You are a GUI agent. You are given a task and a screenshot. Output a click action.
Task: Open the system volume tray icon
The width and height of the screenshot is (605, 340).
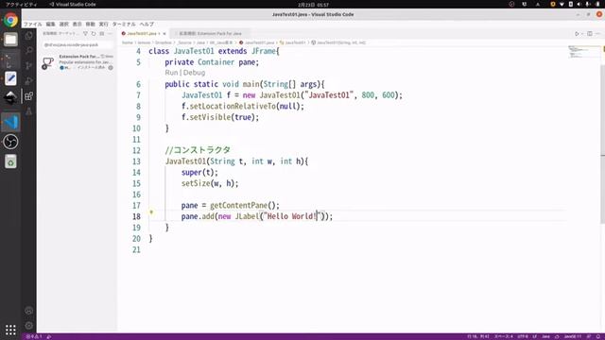pos(579,4)
